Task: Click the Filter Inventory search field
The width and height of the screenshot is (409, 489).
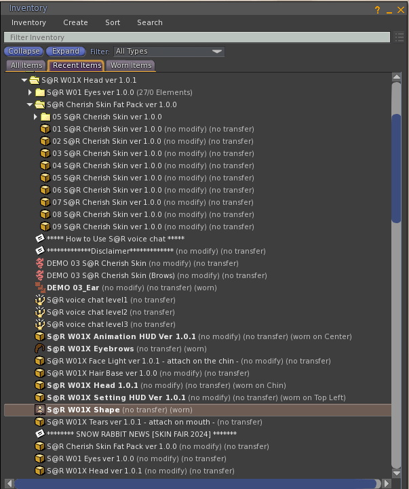Action: coord(197,37)
